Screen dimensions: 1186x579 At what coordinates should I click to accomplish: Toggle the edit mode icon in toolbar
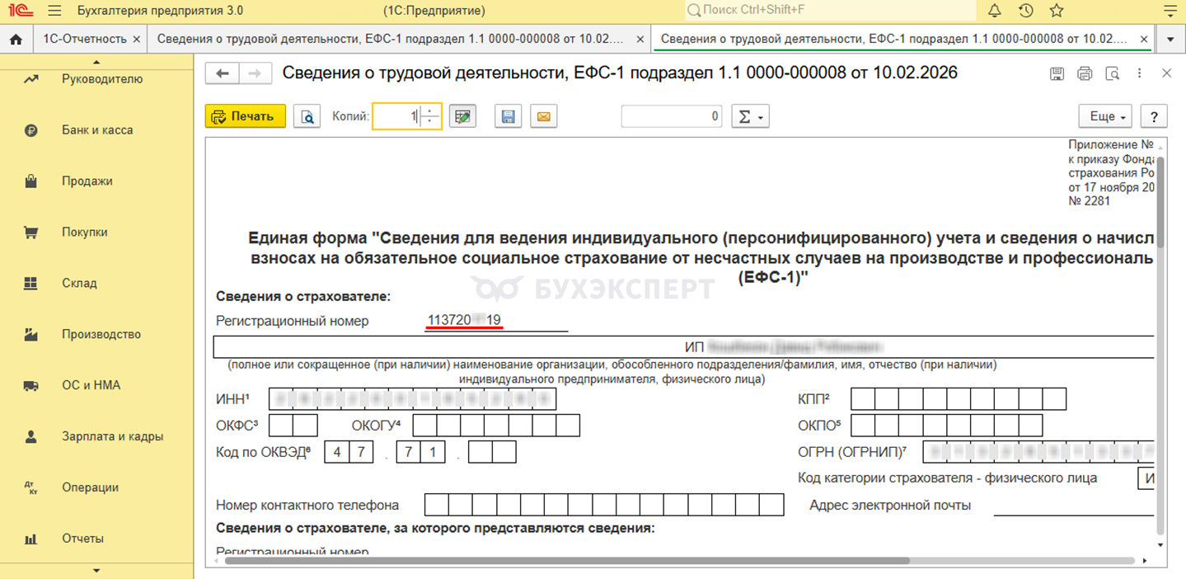pyautogui.click(x=463, y=117)
